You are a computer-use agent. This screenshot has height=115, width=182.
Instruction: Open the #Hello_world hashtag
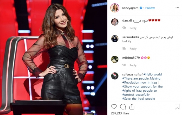pos(153,74)
